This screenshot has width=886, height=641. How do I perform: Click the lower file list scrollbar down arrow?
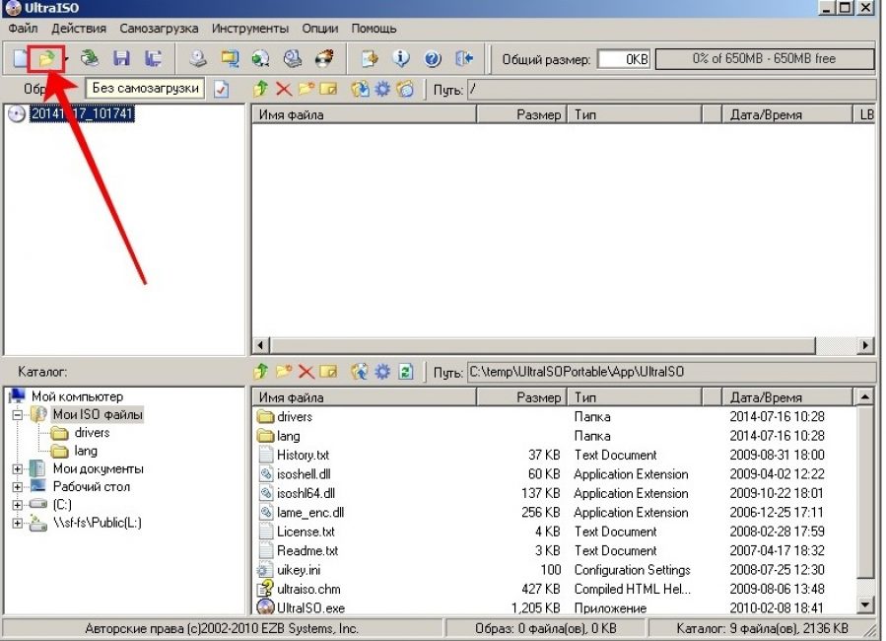[x=865, y=605]
